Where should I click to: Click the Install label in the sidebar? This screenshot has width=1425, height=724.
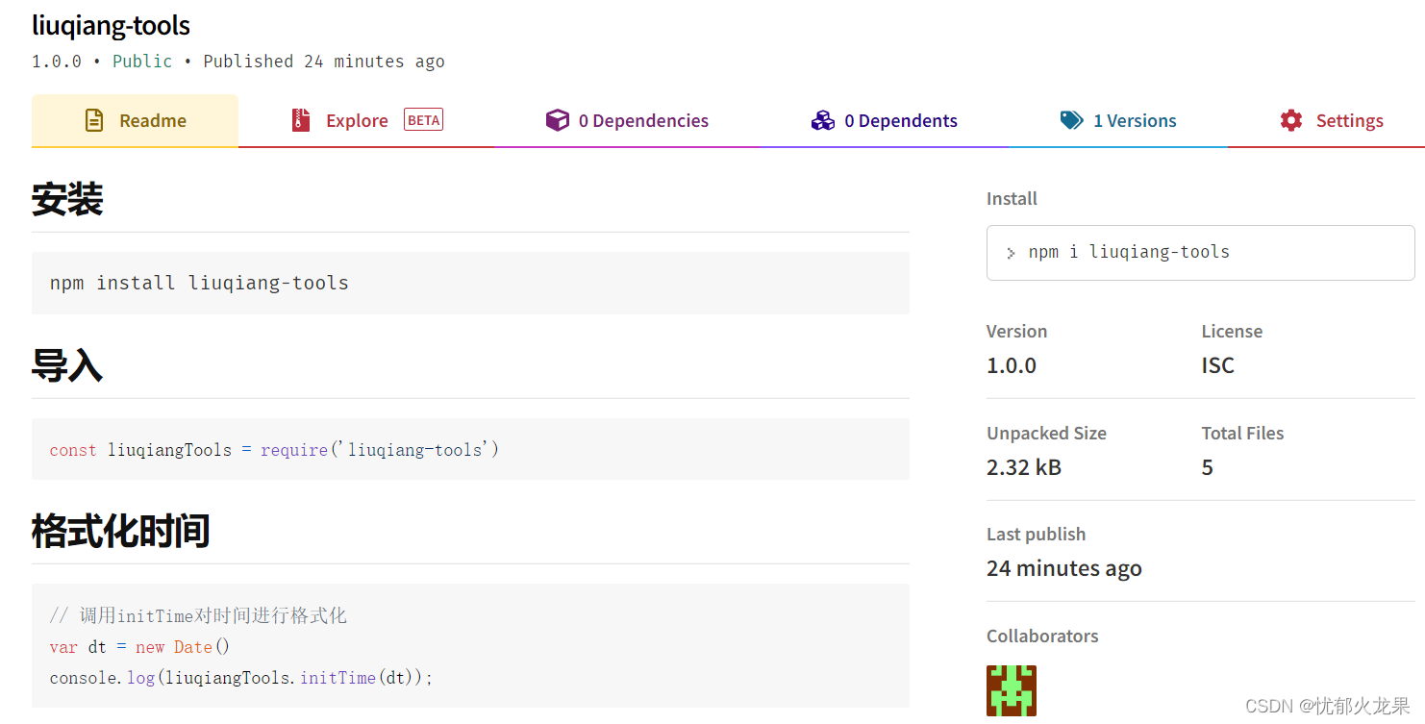click(x=1012, y=199)
